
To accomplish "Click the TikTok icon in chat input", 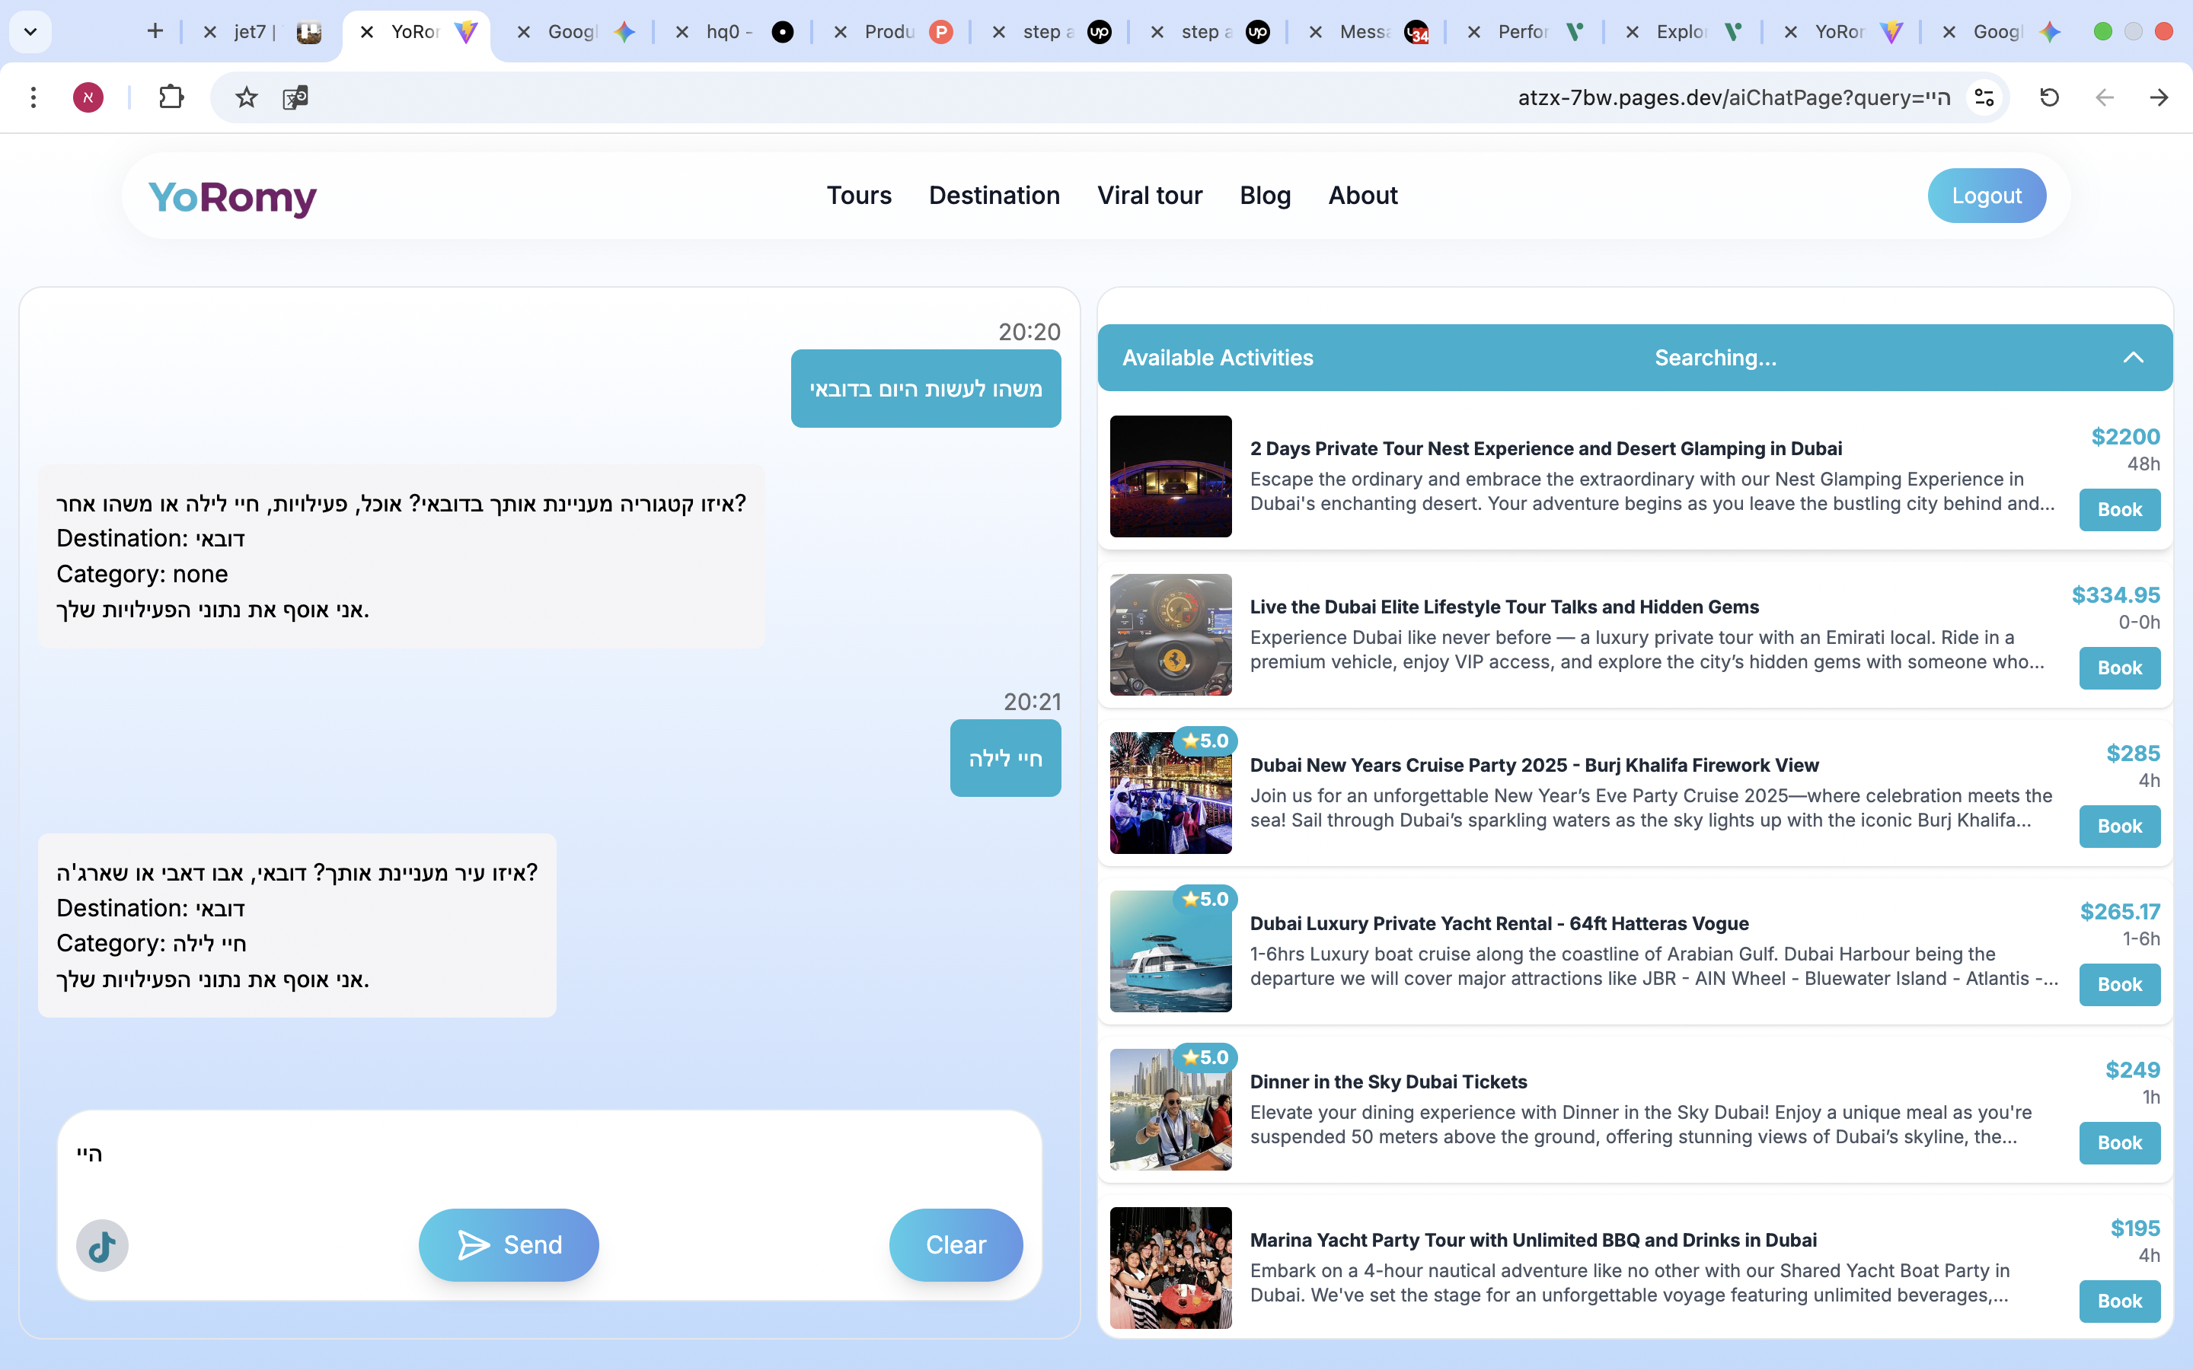I will click(101, 1245).
